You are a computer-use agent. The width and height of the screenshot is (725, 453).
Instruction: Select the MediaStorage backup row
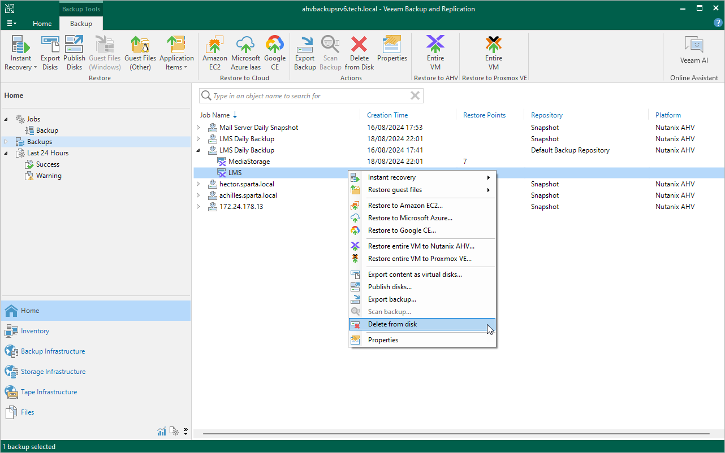(459, 162)
